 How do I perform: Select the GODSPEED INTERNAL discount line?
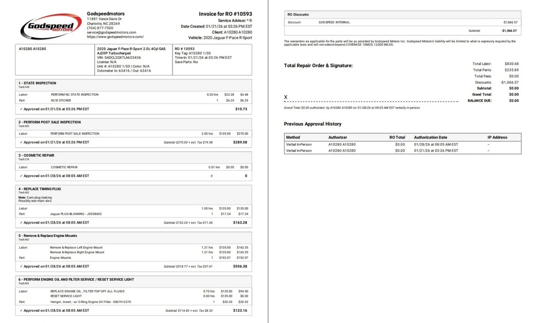[402, 22]
